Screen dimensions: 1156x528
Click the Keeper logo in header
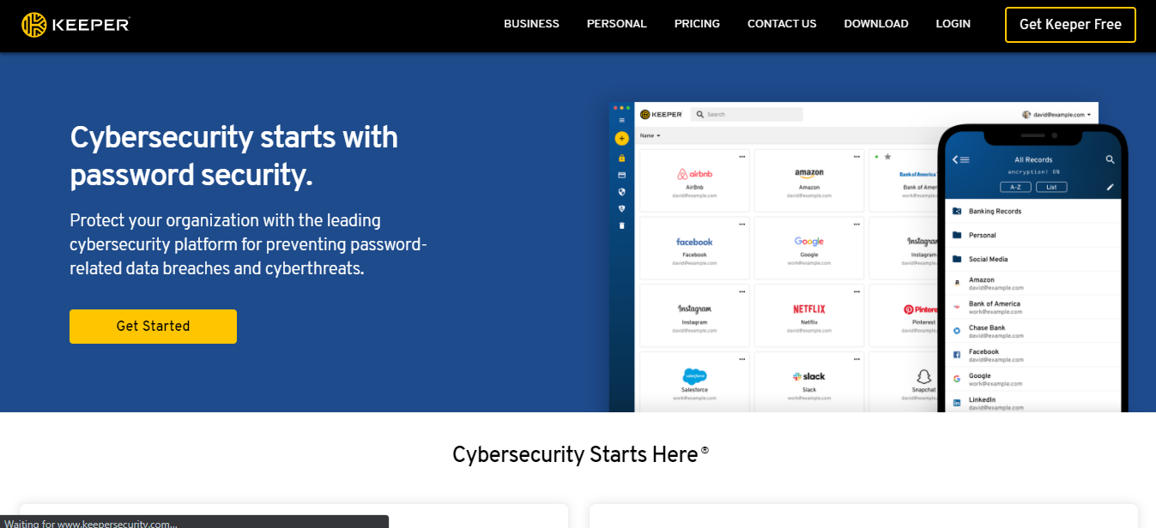pos(76,25)
